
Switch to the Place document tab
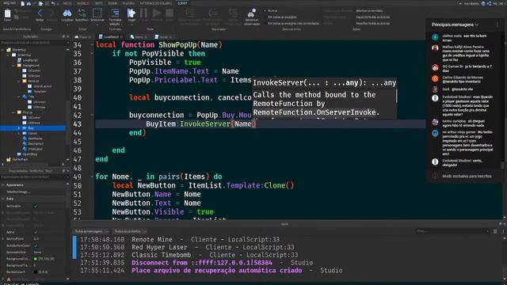pos(82,37)
